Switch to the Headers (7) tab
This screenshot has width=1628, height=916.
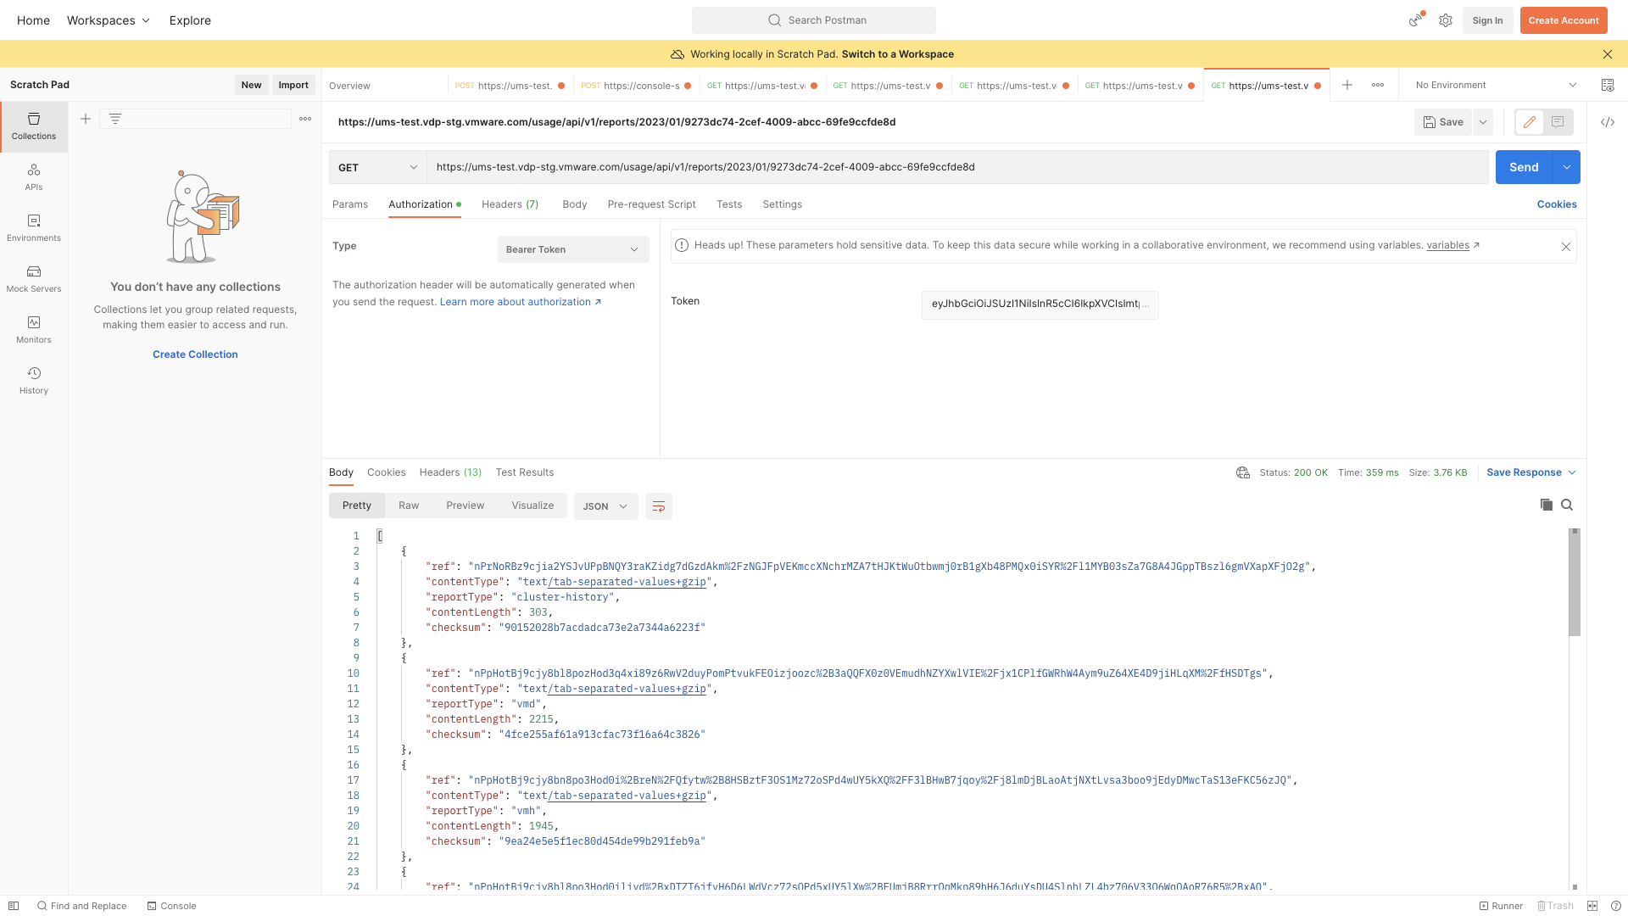pyautogui.click(x=510, y=204)
